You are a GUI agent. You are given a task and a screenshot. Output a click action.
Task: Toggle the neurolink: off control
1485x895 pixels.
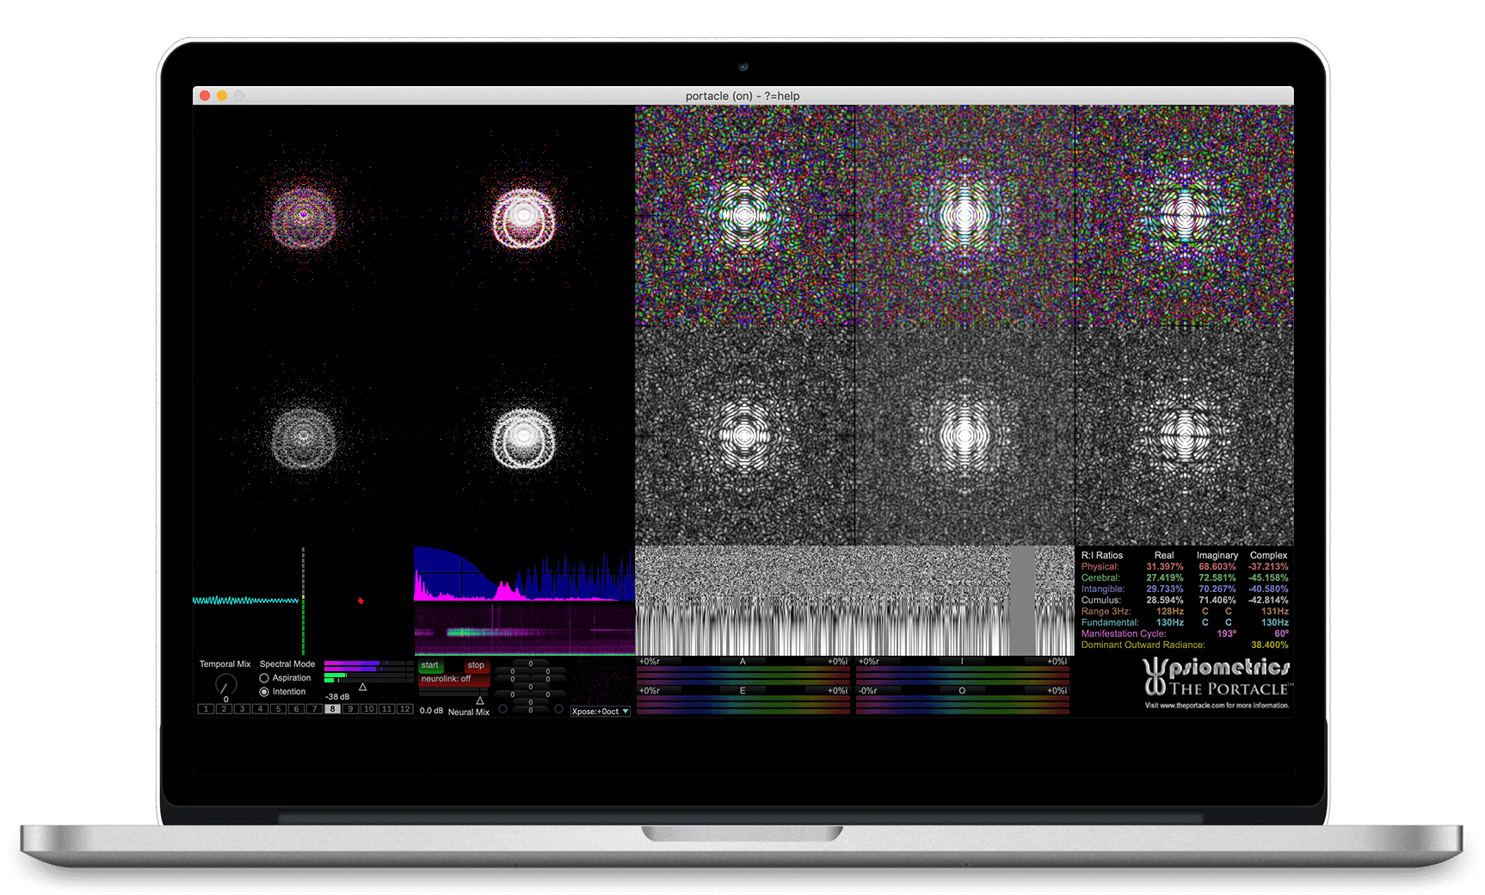(x=447, y=679)
